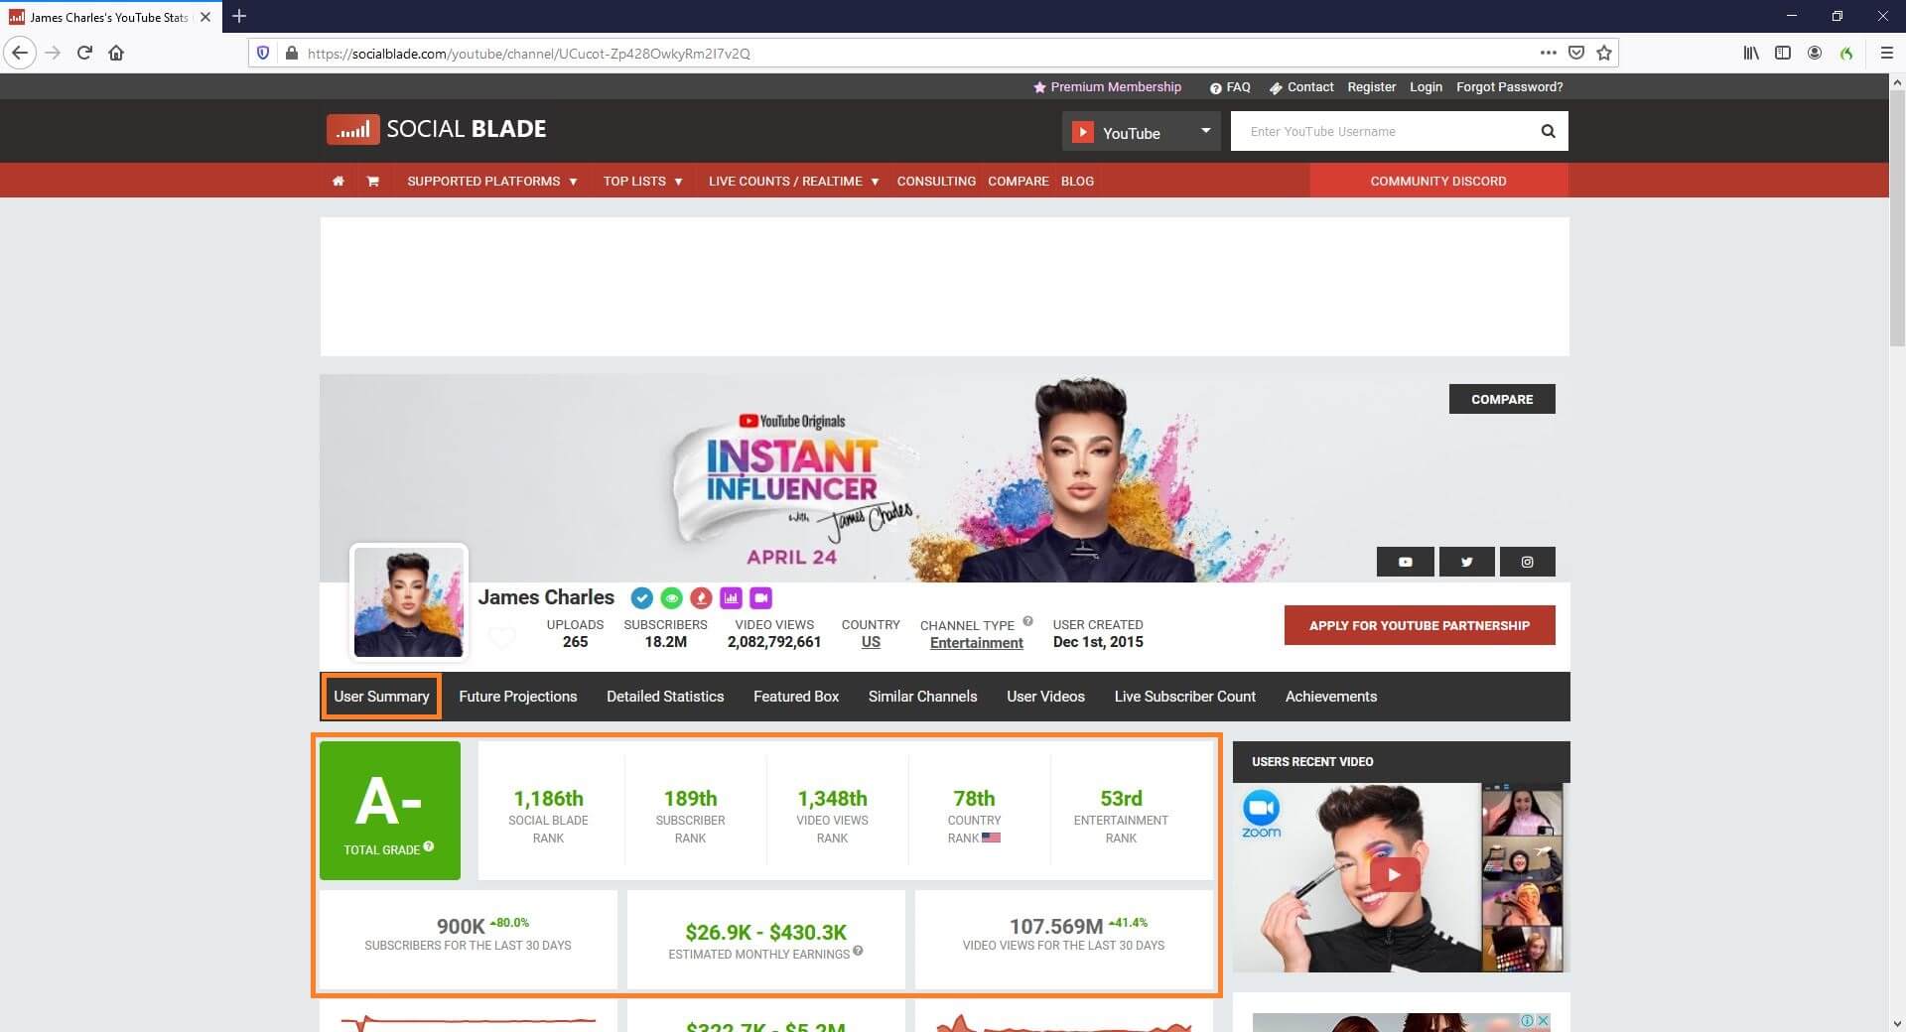Viewport: 1906px width, 1032px height.
Task: Open the Similar Channels tab
Action: click(x=923, y=697)
